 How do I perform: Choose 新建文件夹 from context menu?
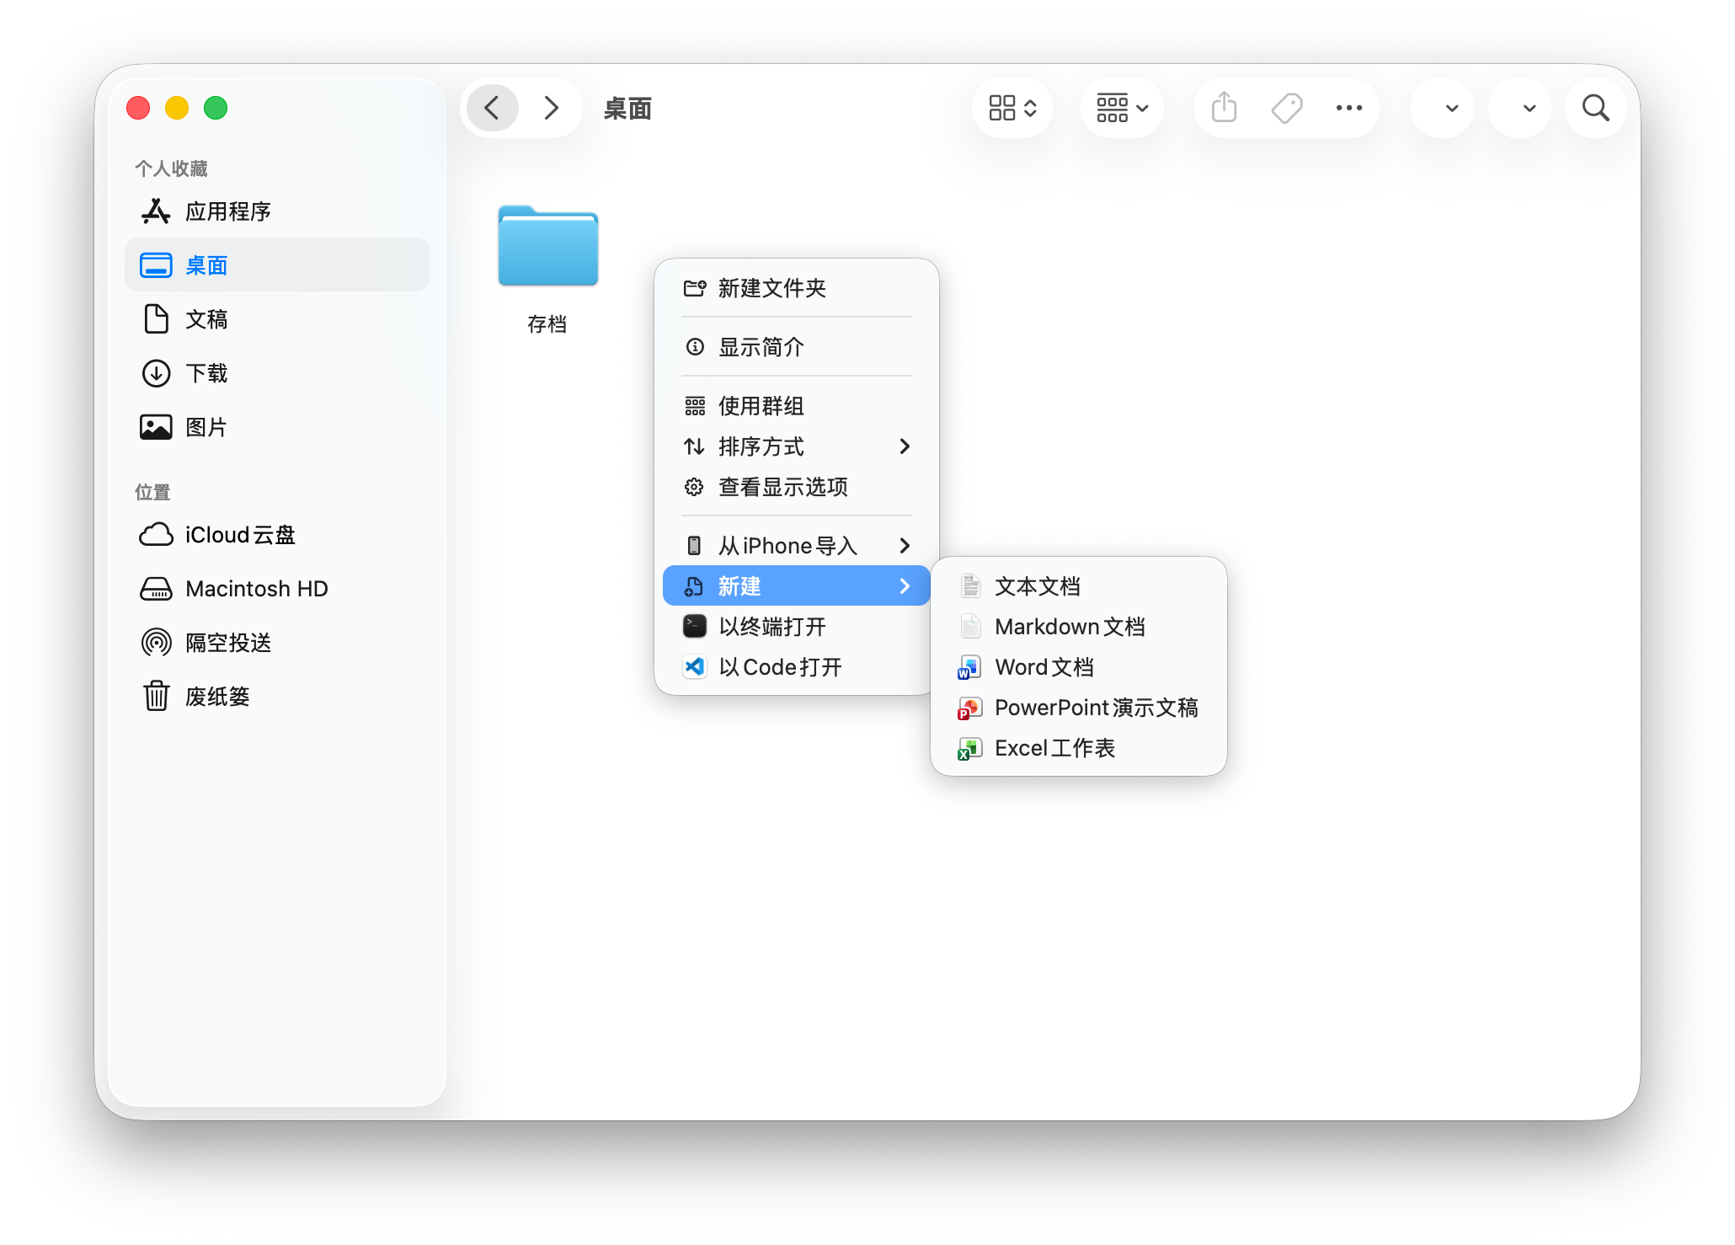pyautogui.click(x=797, y=288)
